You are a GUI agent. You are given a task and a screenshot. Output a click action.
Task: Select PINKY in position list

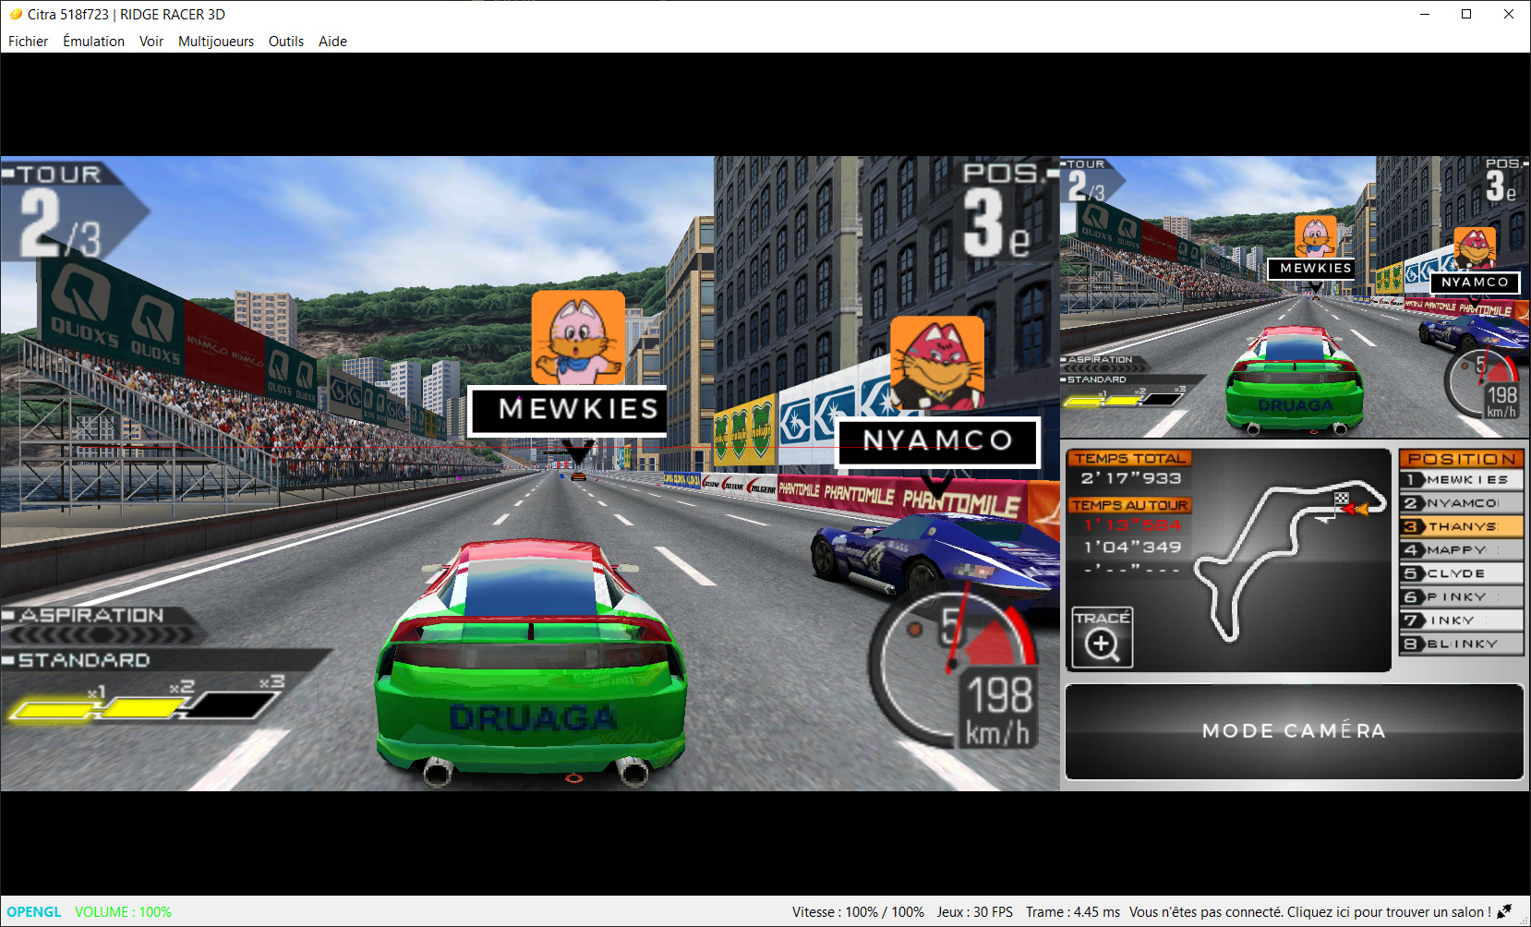pyautogui.click(x=1461, y=597)
